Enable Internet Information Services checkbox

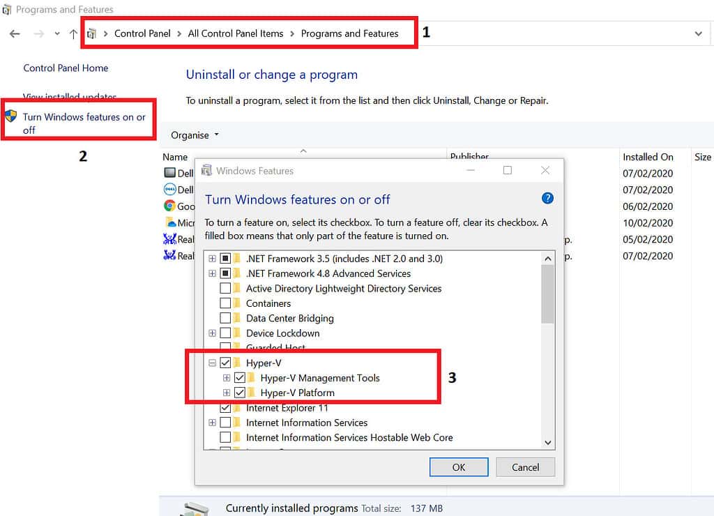click(225, 423)
